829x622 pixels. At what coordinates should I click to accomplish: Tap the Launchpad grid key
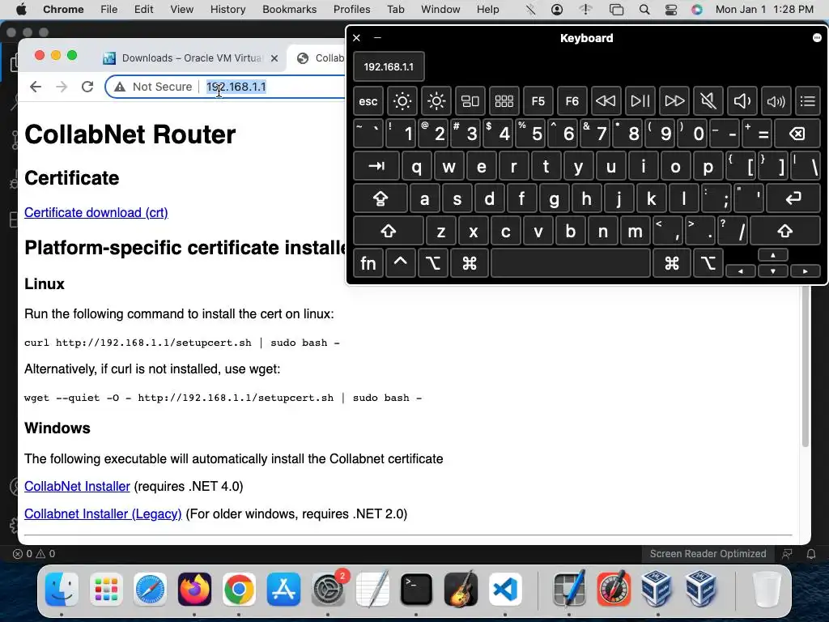tap(504, 101)
